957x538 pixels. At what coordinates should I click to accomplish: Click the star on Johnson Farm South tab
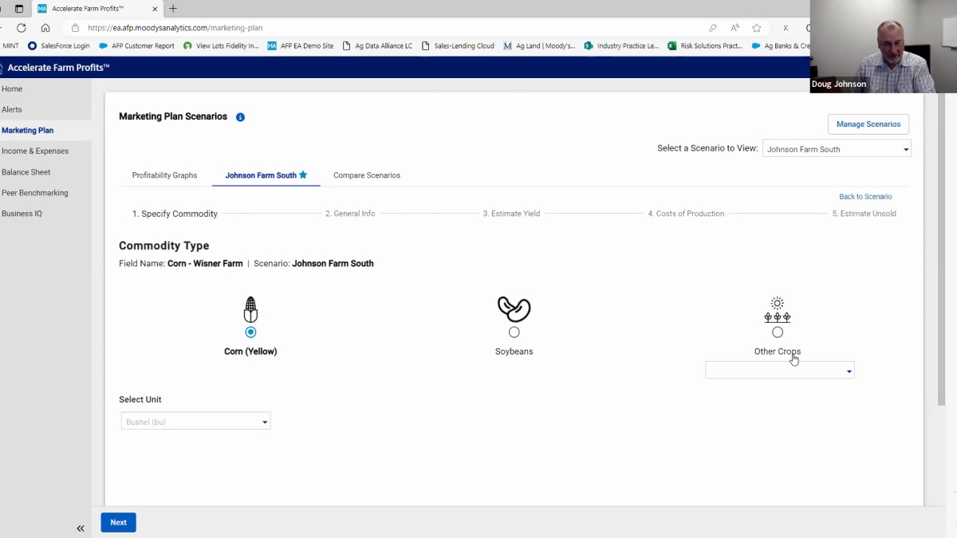point(303,175)
